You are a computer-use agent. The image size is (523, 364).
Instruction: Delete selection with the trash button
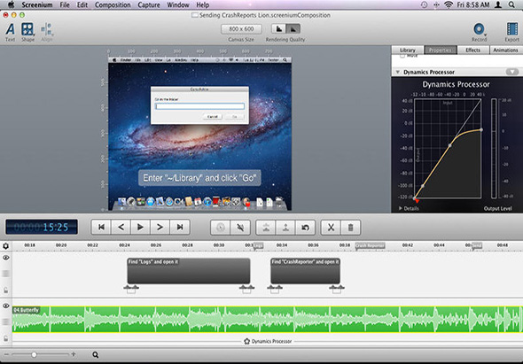tap(350, 228)
